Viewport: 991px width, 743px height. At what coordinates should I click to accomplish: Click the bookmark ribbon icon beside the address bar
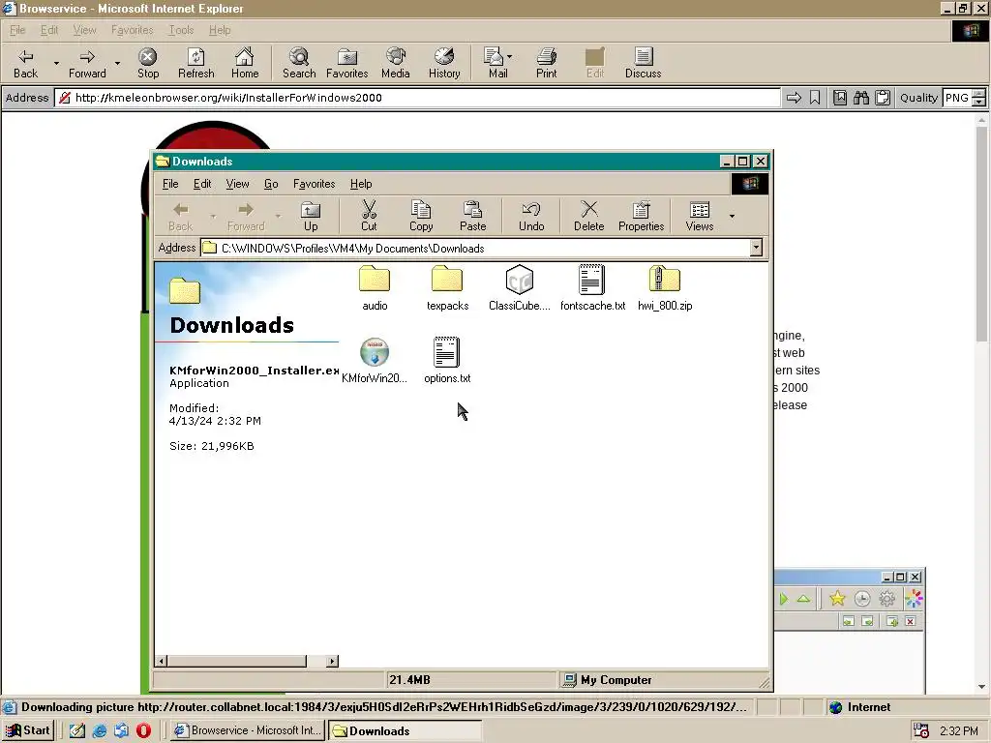coord(815,98)
